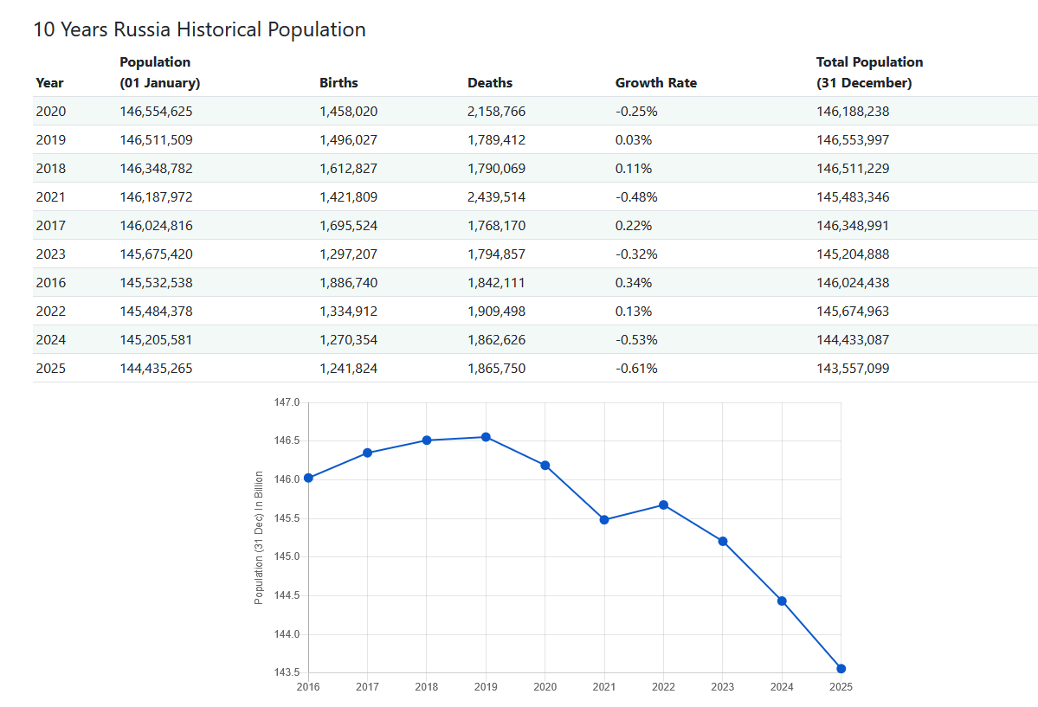Click growth rate -0.48%

point(636,196)
